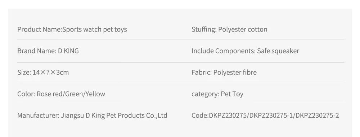Select the Brand Name D KING row
The height and width of the screenshot is (137, 360).
click(48, 51)
